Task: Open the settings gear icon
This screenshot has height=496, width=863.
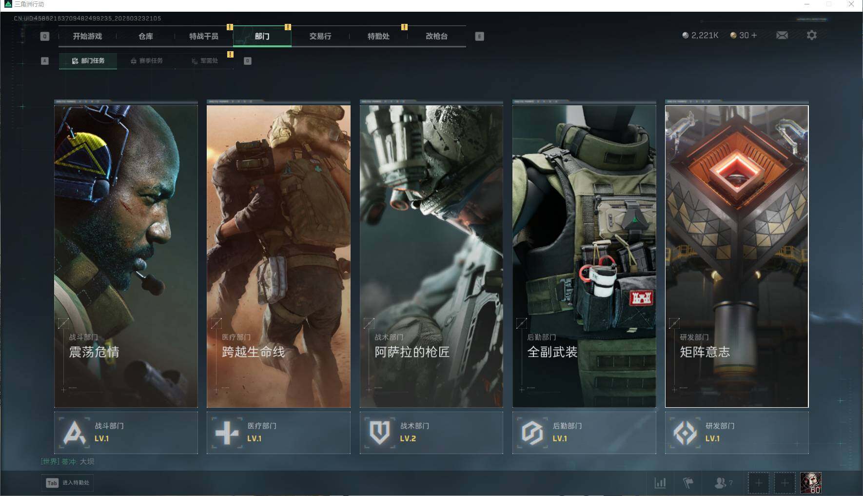Action: click(811, 35)
